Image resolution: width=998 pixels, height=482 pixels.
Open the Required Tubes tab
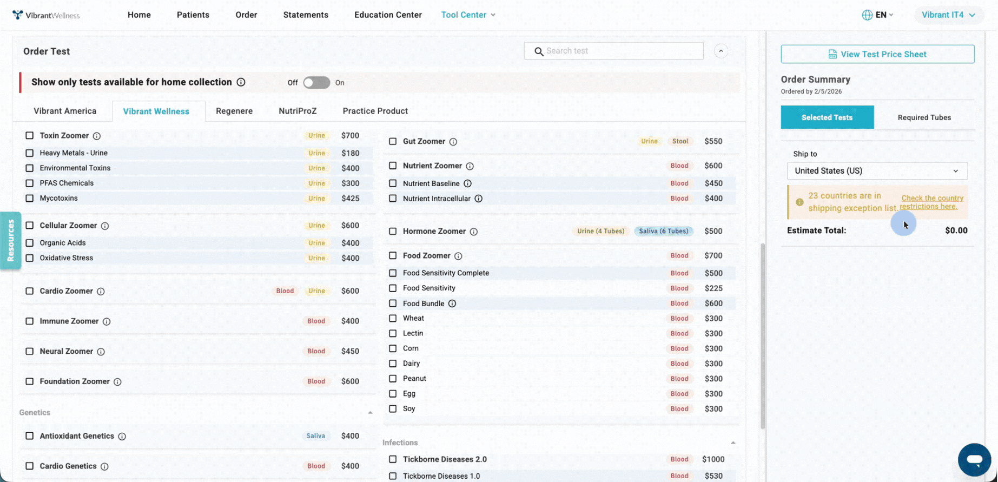pyautogui.click(x=924, y=117)
